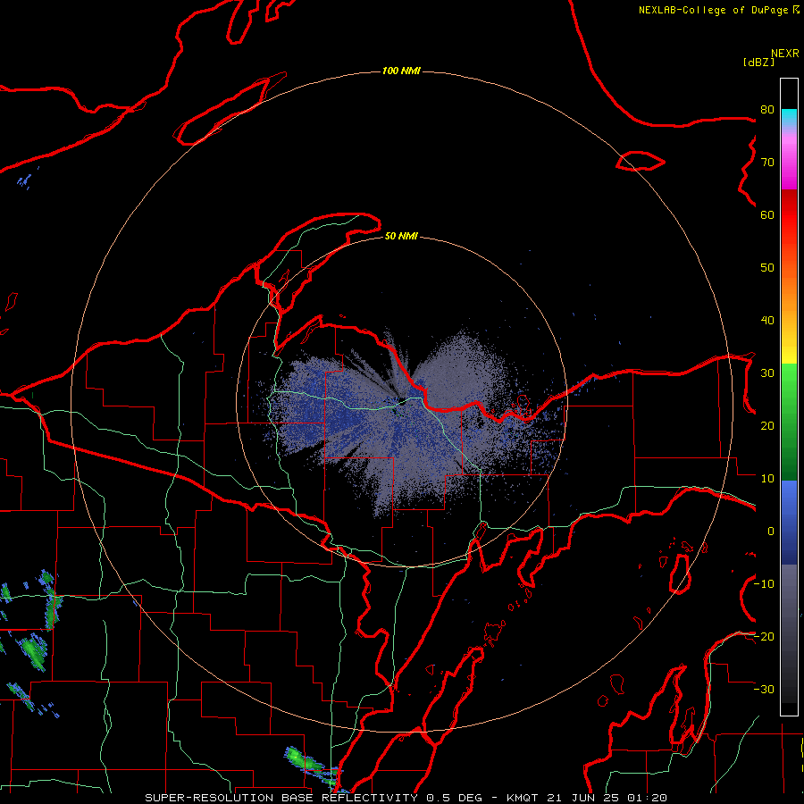Click the SUPER-RESOLUTION BASE REFLECTIVITY product title

[x=281, y=798]
